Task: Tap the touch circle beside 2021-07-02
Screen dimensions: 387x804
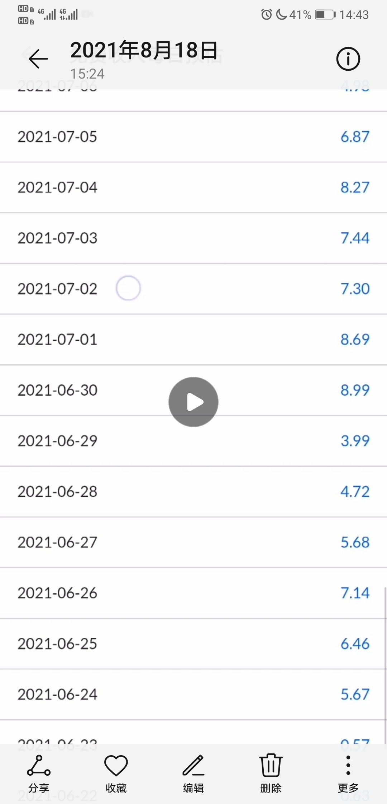Action: click(x=128, y=288)
